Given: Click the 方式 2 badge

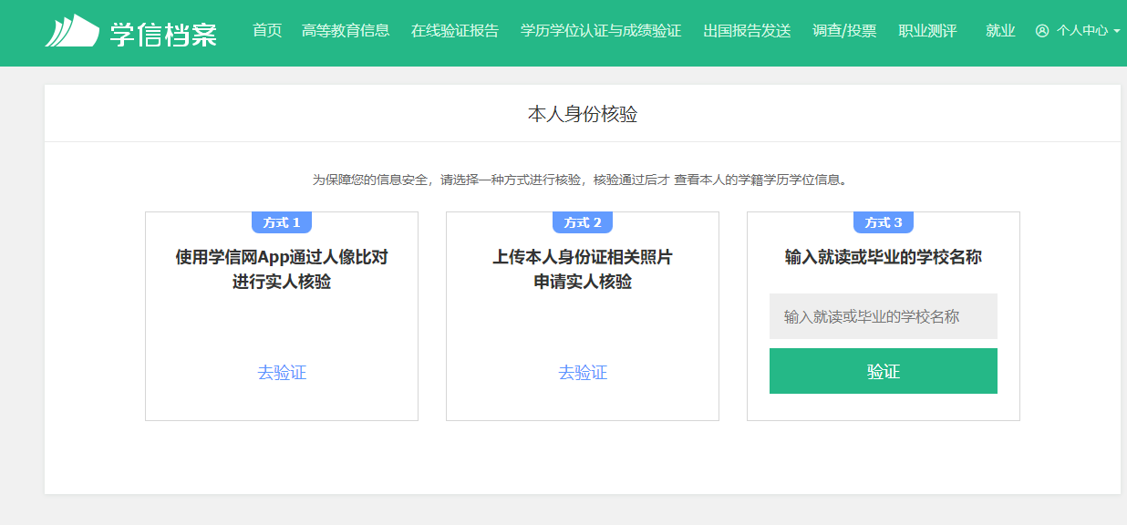Looking at the screenshot, I should (x=583, y=222).
